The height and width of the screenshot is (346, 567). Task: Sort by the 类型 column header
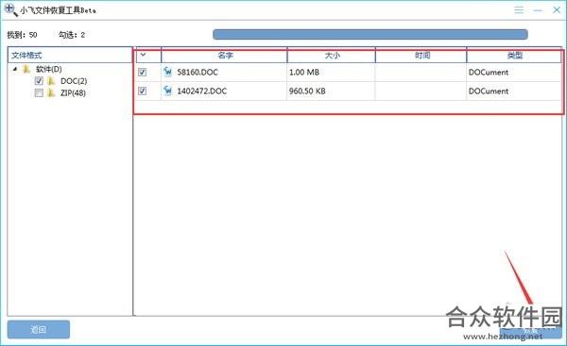coord(514,56)
